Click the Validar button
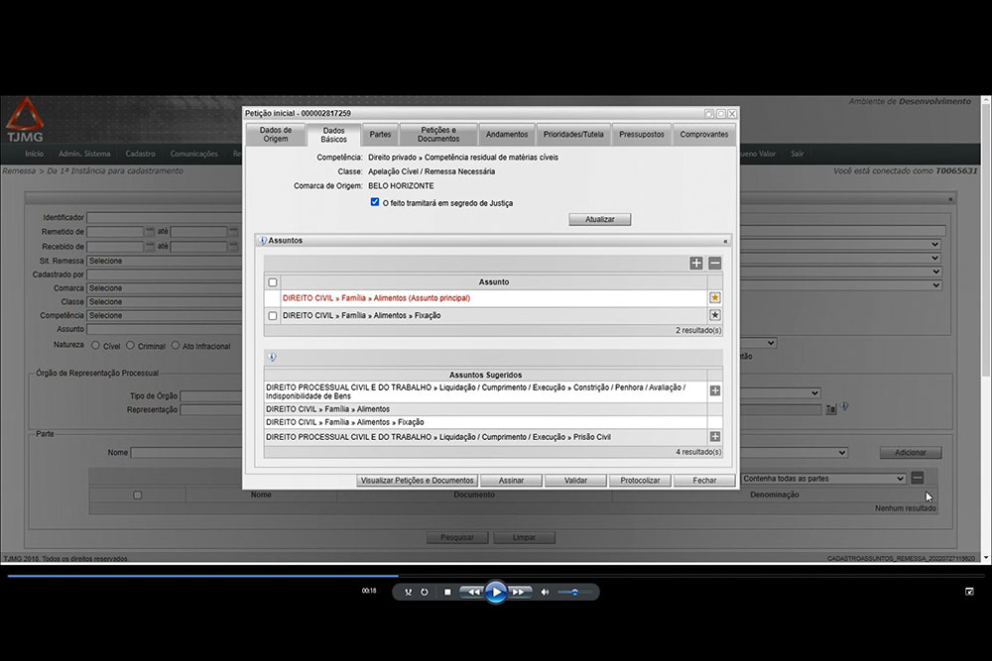The image size is (992, 661). 575,481
